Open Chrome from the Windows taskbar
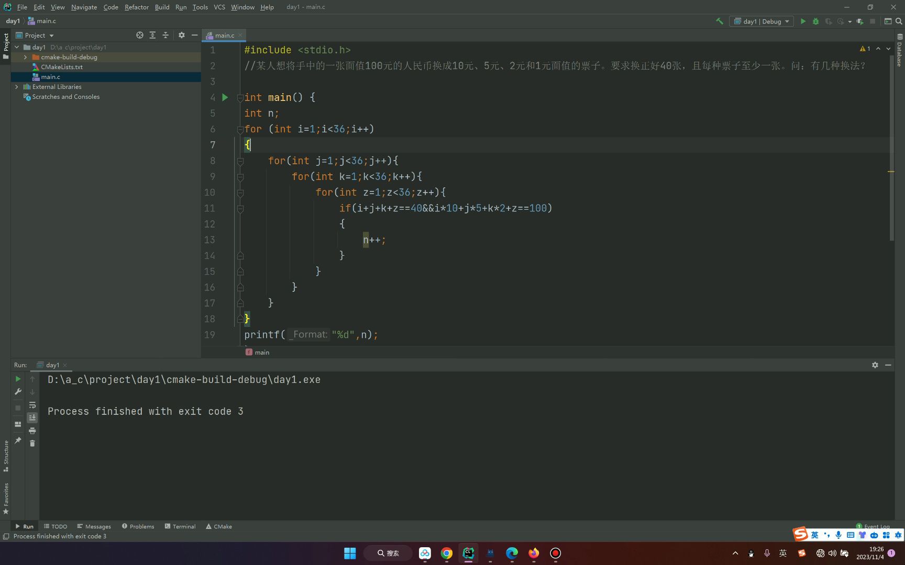Image resolution: width=905 pixels, height=565 pixels. click(x=447, y=553)
